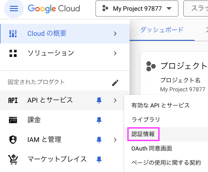The height and width of the screenshot is (172, 208).
Task: Click the Google Cloud logo
Action: (54, 9)
